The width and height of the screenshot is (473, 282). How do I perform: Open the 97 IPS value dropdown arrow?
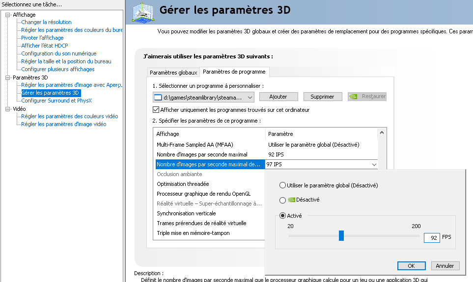[374, 165]
